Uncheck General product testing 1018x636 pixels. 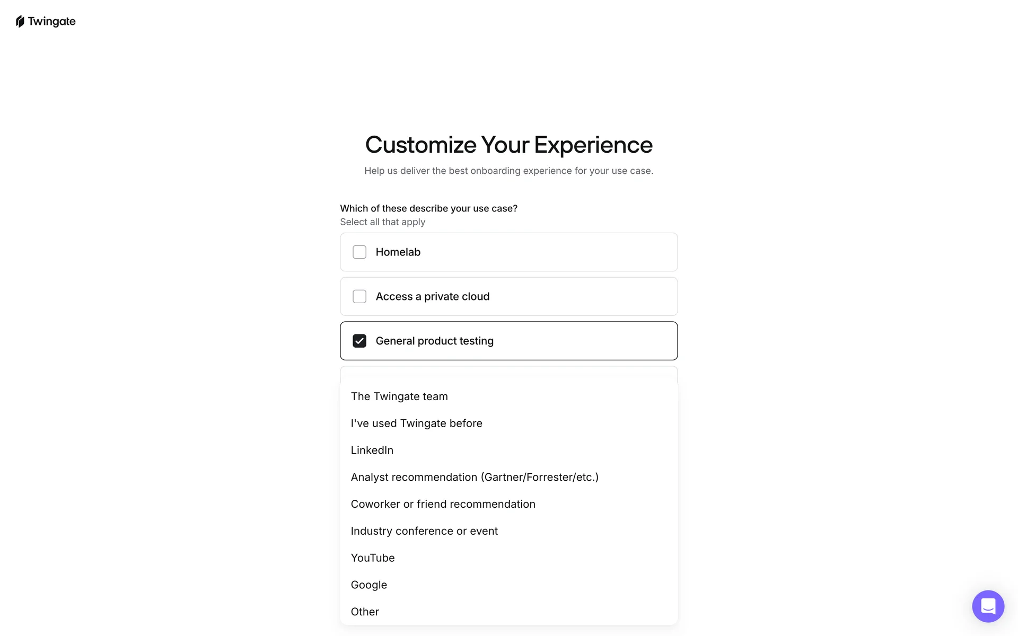click(x=359, y=341)
